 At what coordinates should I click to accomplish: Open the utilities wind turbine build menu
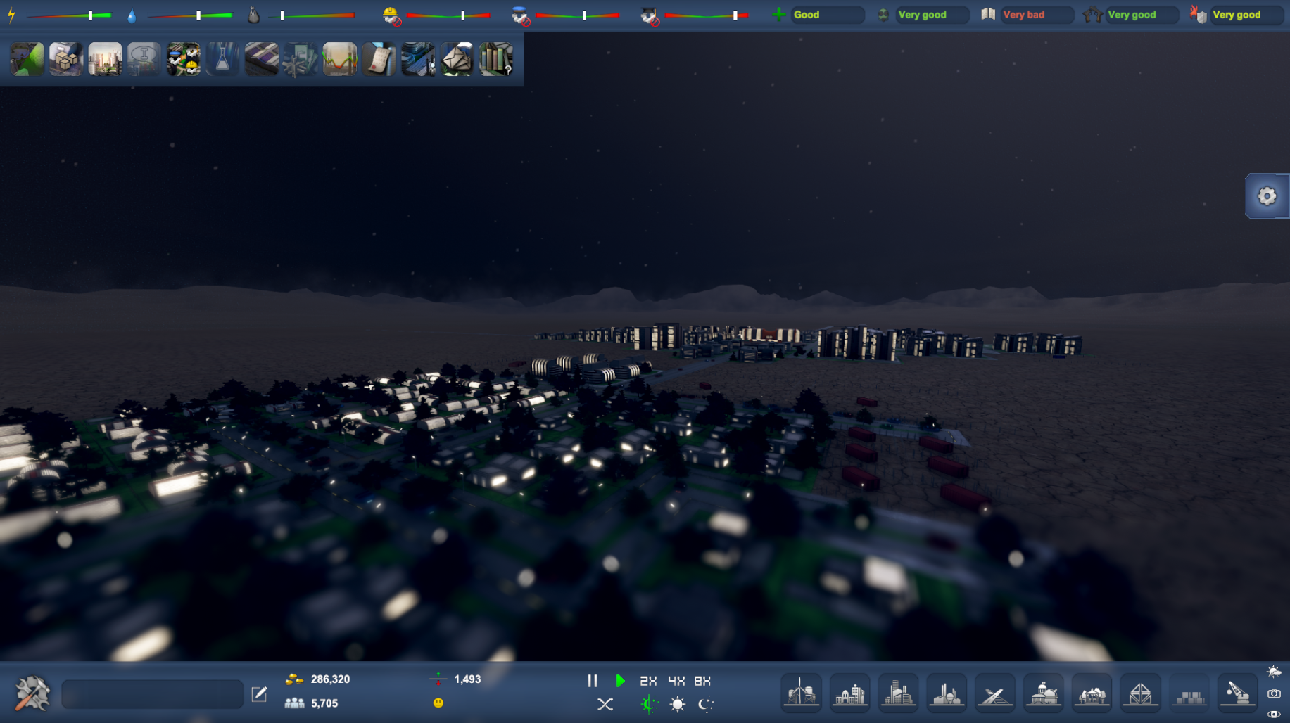(x=802, y=693)
